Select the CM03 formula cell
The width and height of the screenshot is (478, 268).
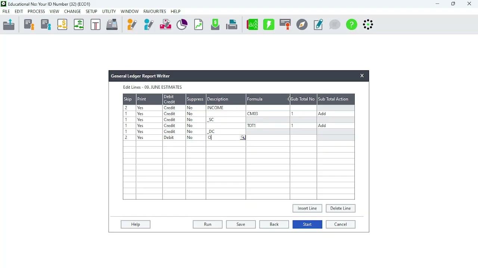pos(268,114)
